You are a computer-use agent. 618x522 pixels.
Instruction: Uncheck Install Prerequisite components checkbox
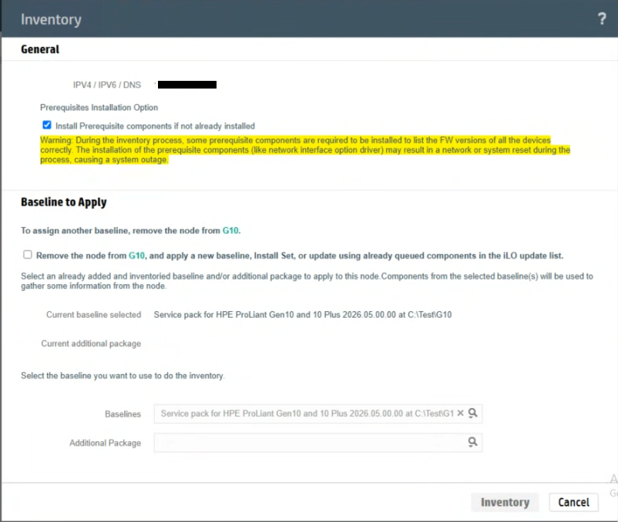47,125
